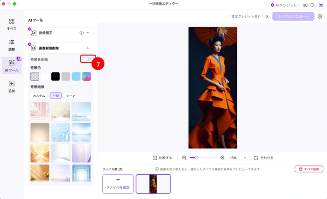Click the すべて削除 delete all button
327x199 pixels.
[309, 169]
